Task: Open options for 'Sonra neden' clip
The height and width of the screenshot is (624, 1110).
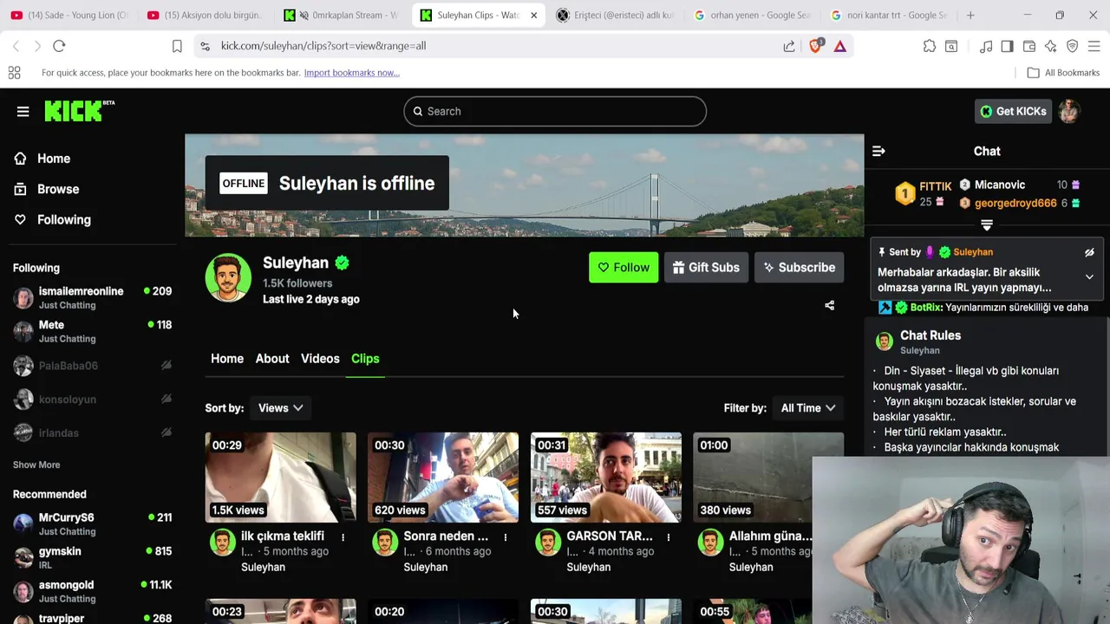Action: 506,537
